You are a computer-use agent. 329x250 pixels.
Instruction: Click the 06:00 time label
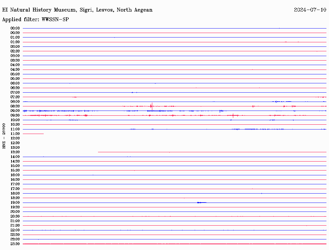[x=15, y=83]
